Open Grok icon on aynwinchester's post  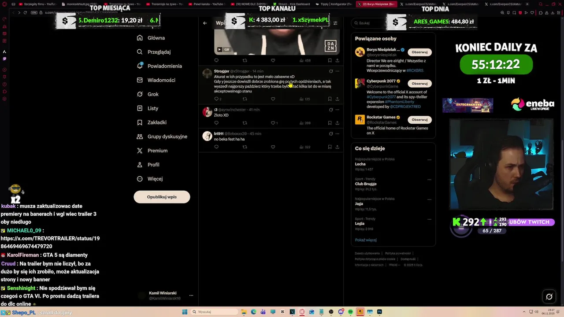pos(331,110)
